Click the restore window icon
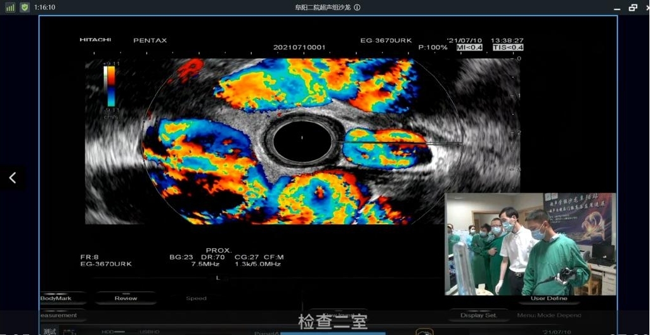The image size is (650, 335). [x=632, y=7]
